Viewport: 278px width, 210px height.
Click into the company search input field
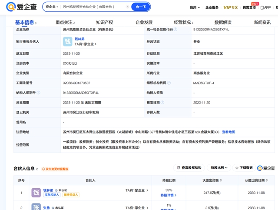point(93,7)
